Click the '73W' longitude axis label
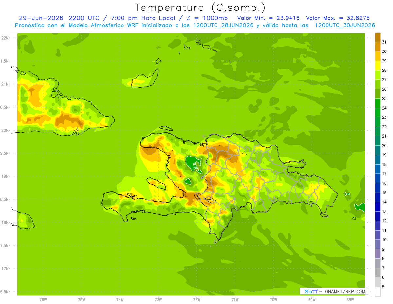This screenshot has width=393, height=304. click(158, 300)
